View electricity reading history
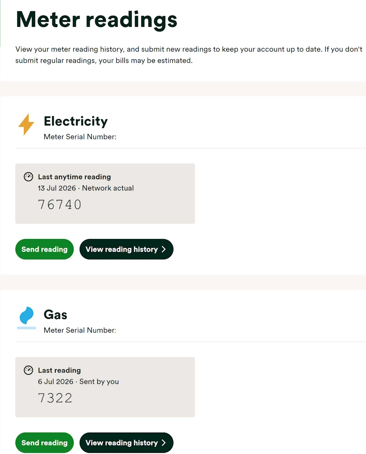The width and height of the screenshot is (366, 454). (126, 249)
